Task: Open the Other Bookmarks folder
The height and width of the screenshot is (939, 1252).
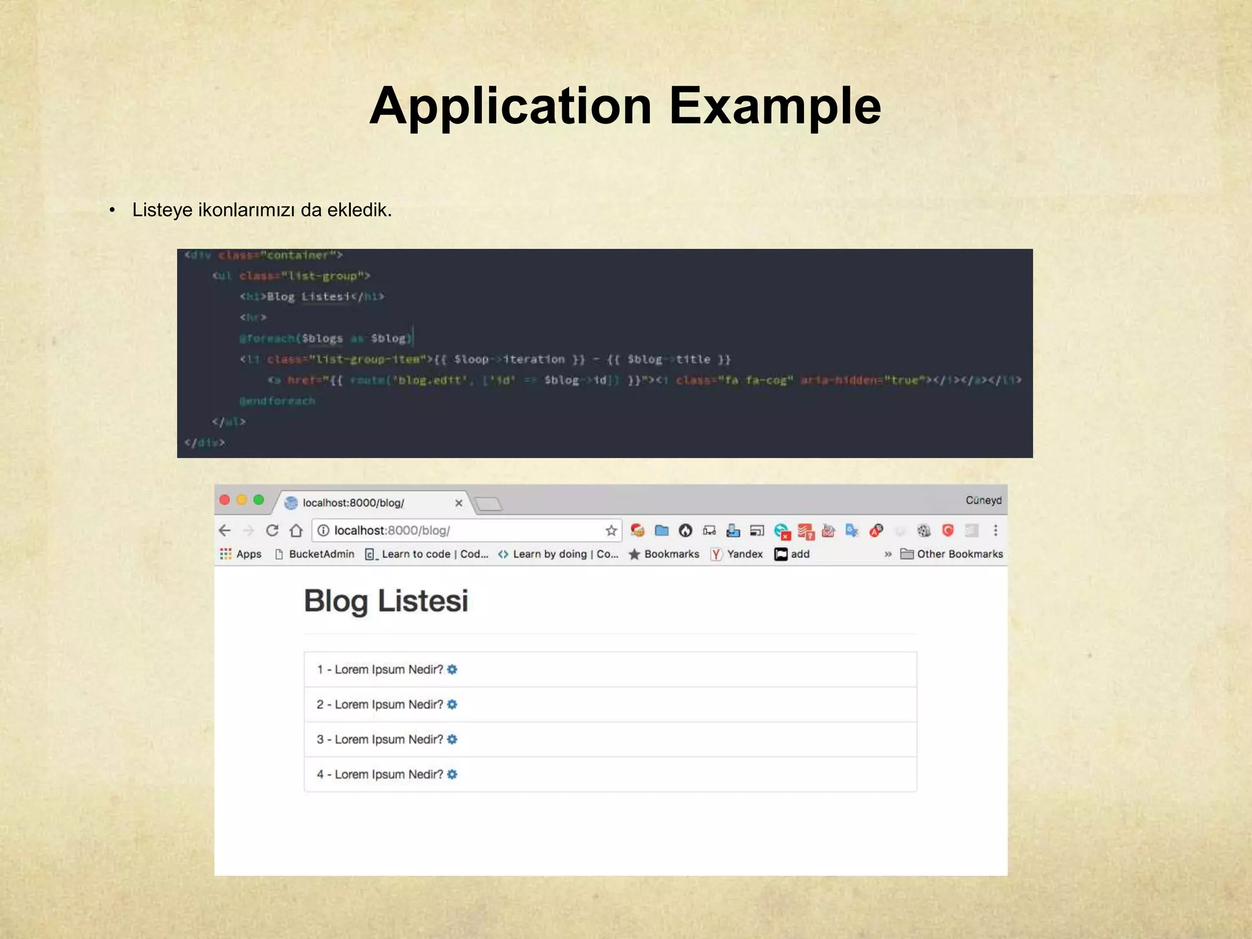Action: (x=952, y=554)
